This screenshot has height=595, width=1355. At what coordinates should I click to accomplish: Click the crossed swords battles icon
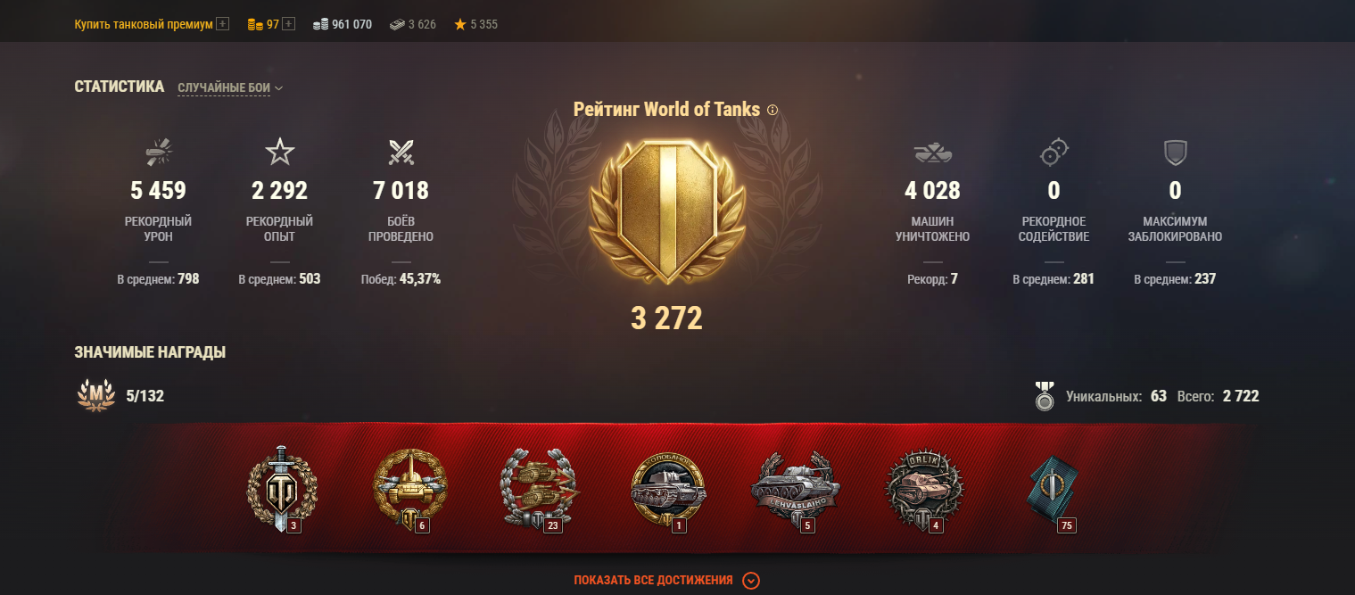point(401,153)
